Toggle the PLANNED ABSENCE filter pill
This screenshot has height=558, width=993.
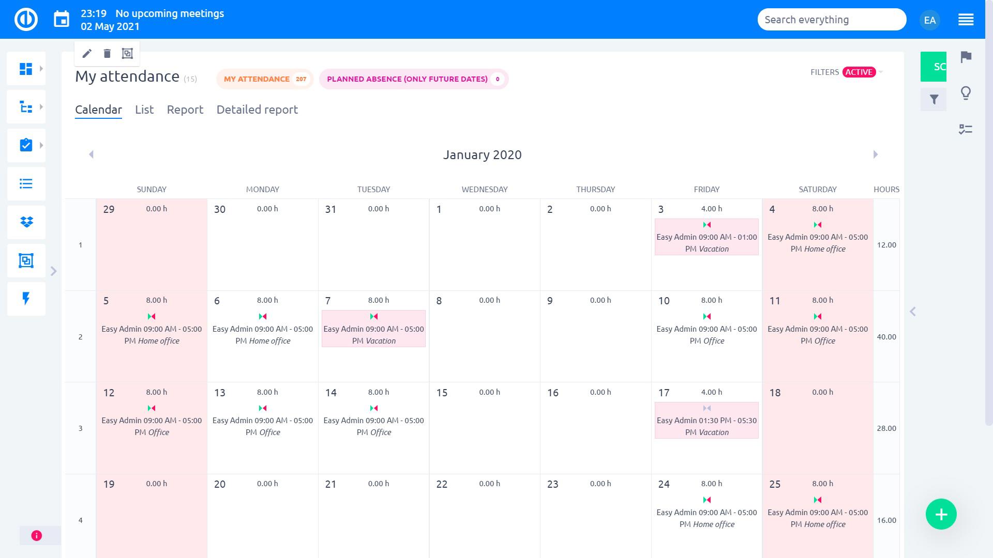pos(413,79)
